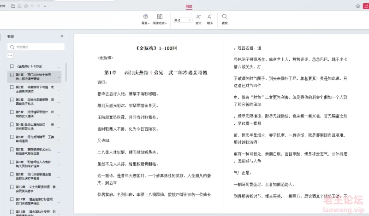This screenshot has height=216, width=369.
Task: Click the bookmark icon beside 第3章
Action: (12, 99)
